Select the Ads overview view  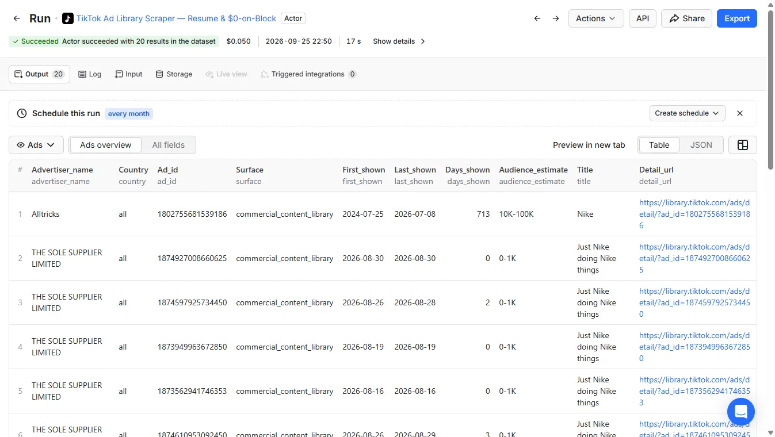[106, 145]
